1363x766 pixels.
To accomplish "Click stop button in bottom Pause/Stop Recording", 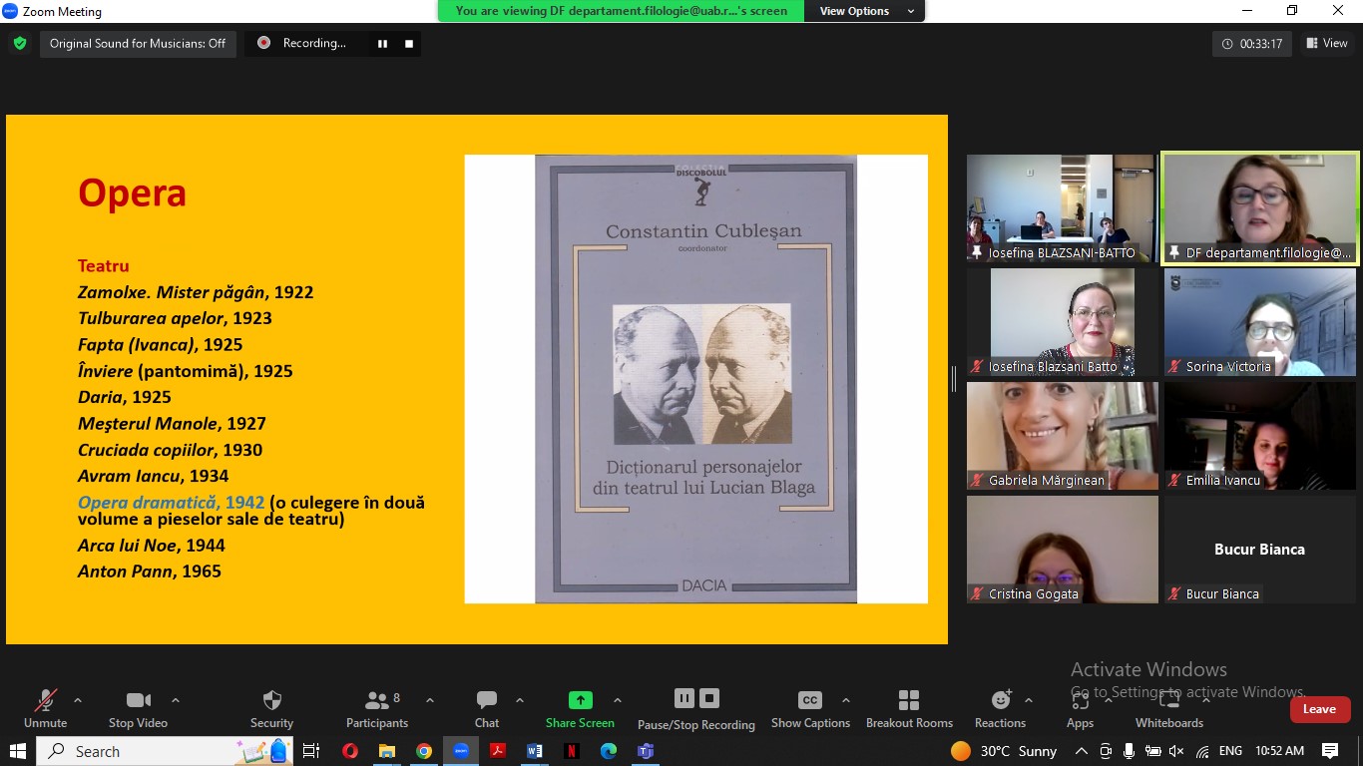I will tap(709, 698).
